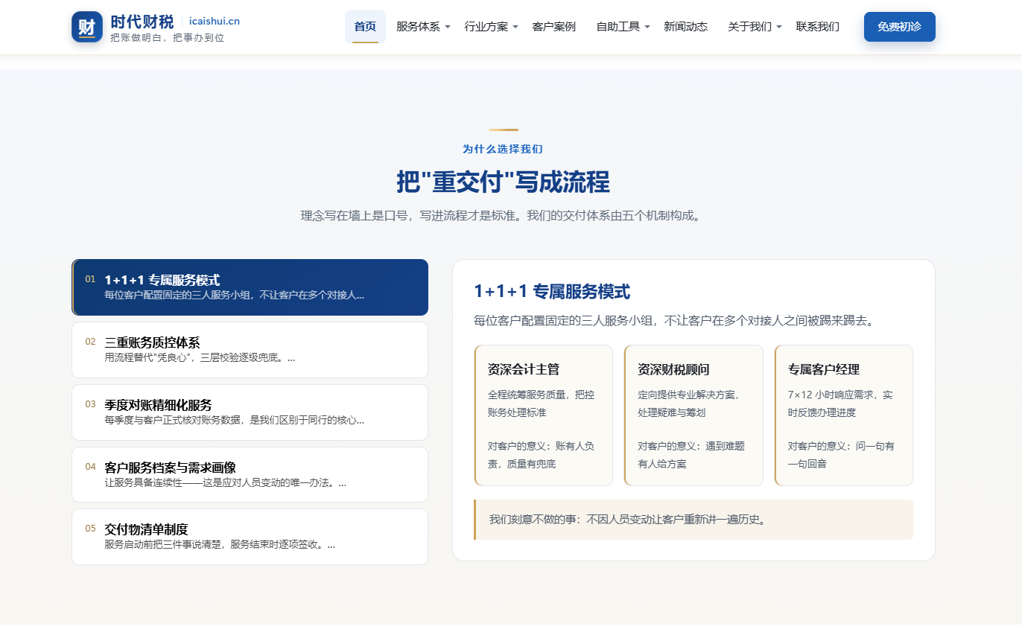Open the 联系我们 page
1022x638 pixels.
click(x=817, y=27)
